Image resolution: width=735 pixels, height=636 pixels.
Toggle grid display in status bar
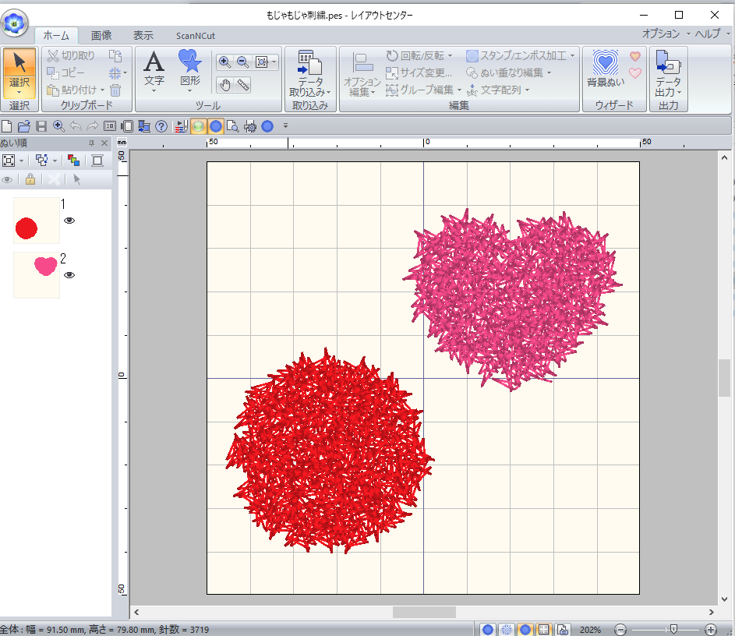pyautogui.click(x=545, y=629)
